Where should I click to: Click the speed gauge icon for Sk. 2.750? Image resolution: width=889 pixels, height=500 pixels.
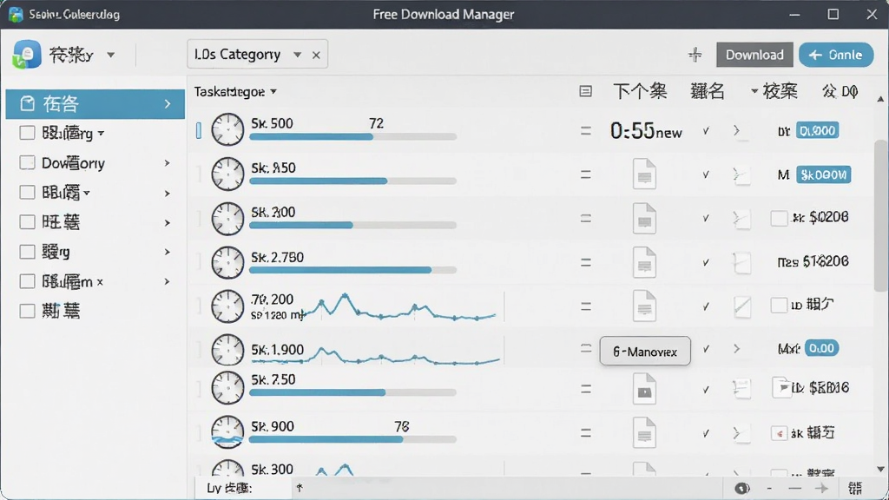(227, 262)
